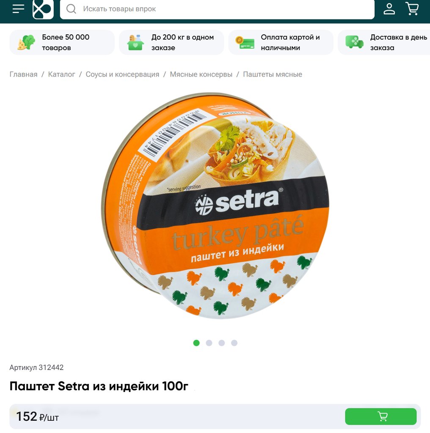Open 'Паштеты мясные' breadcrumb

(x=273, y=74)
